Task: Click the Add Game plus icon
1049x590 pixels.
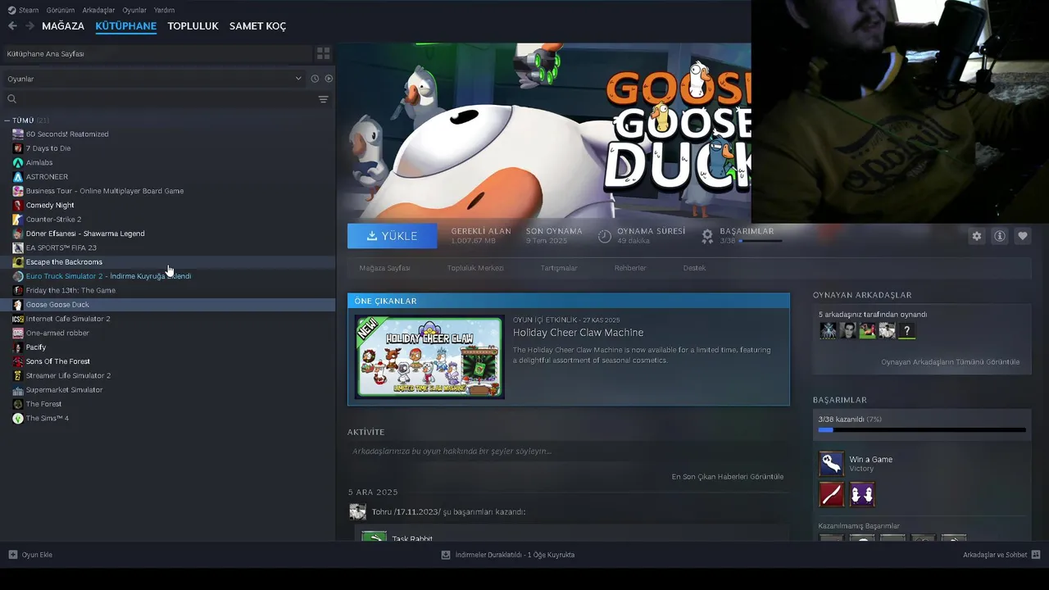Action: (x=13, y=555)
